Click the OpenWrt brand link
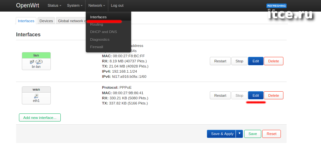 click(28, 5)
